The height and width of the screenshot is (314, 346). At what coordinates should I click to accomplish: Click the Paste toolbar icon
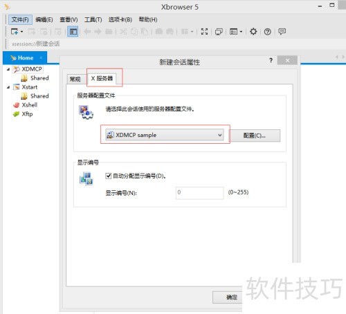tap(145, 31)
